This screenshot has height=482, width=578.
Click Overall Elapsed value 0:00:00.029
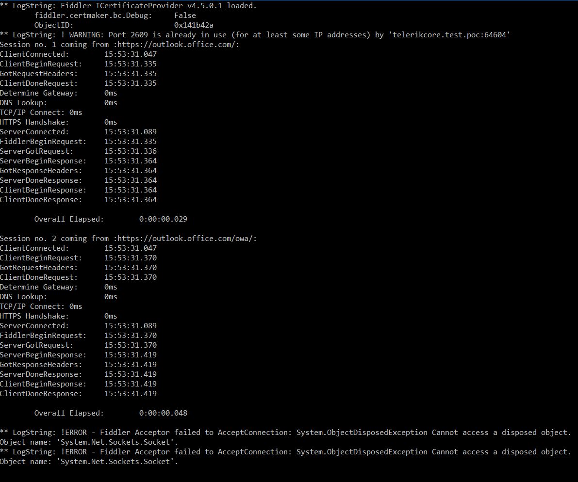click(163, 219)
